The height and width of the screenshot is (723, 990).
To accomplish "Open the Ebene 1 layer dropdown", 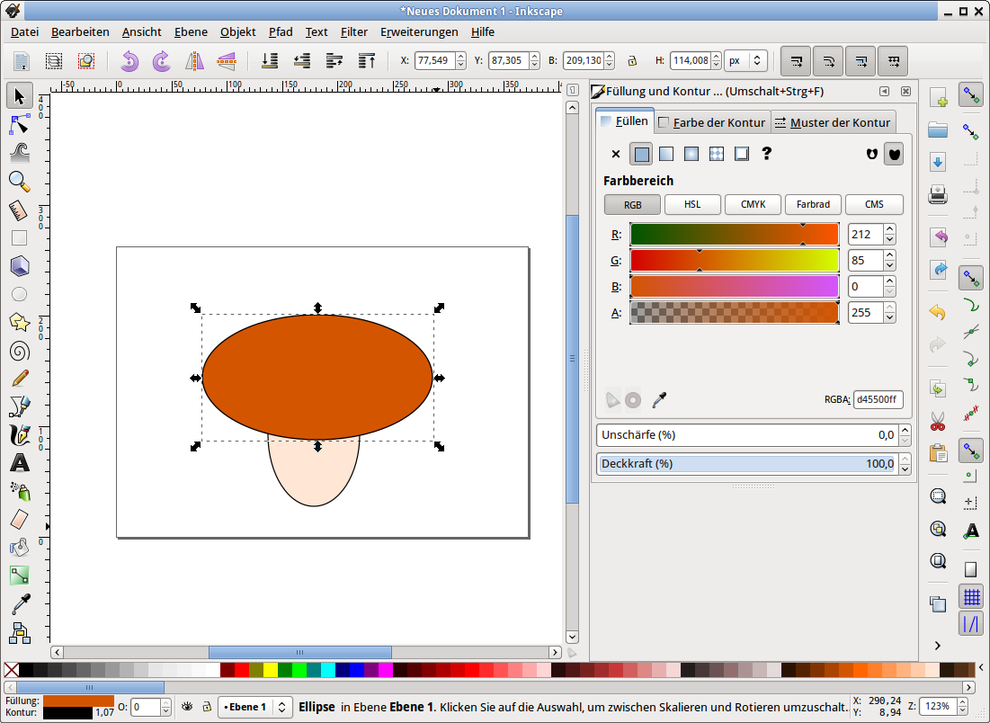I will 254,707.
